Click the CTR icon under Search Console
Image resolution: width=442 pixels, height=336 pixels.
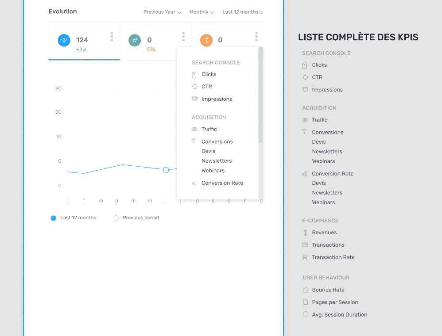tap(194, 86)
